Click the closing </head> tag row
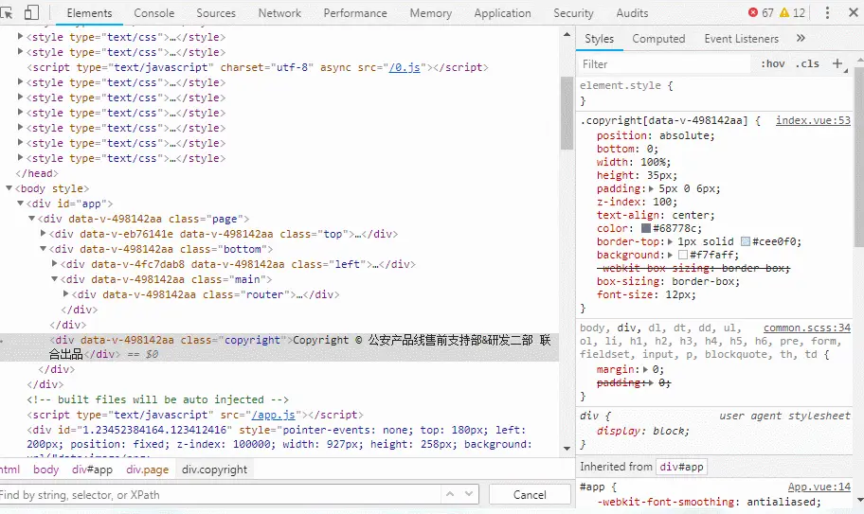Image resolution: width=864 pixels, height=514 pixels. click(37, 173)
